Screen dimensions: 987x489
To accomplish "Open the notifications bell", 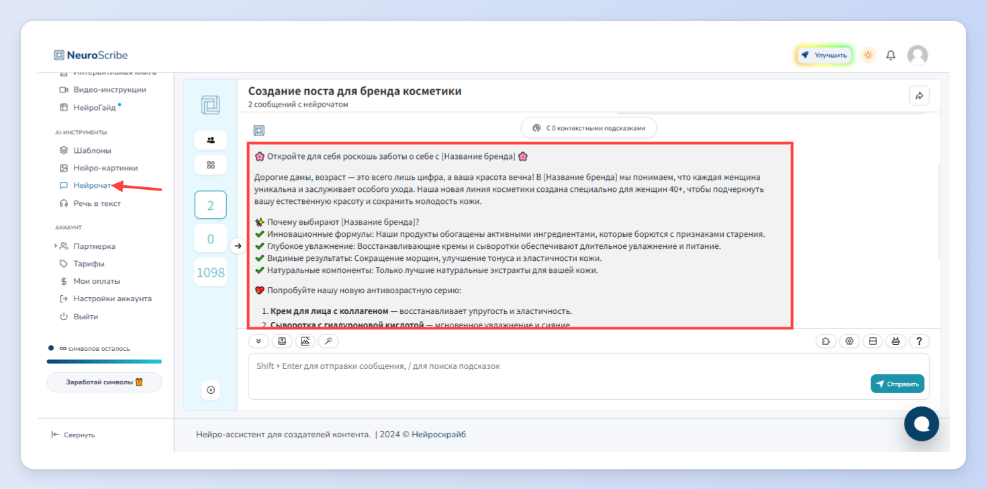I will [x=891, y=55].
